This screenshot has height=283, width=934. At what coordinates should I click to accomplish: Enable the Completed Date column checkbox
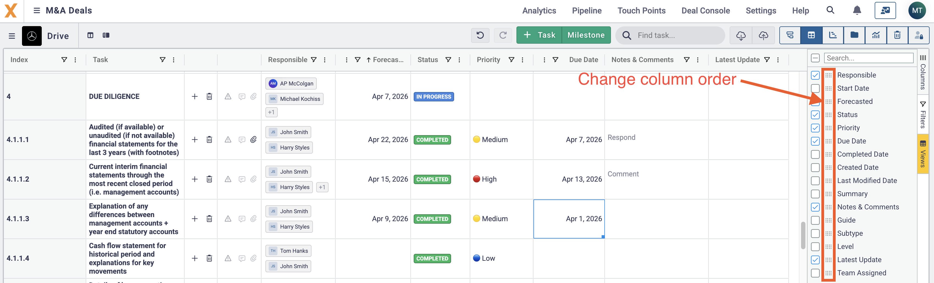coord(815,154)
